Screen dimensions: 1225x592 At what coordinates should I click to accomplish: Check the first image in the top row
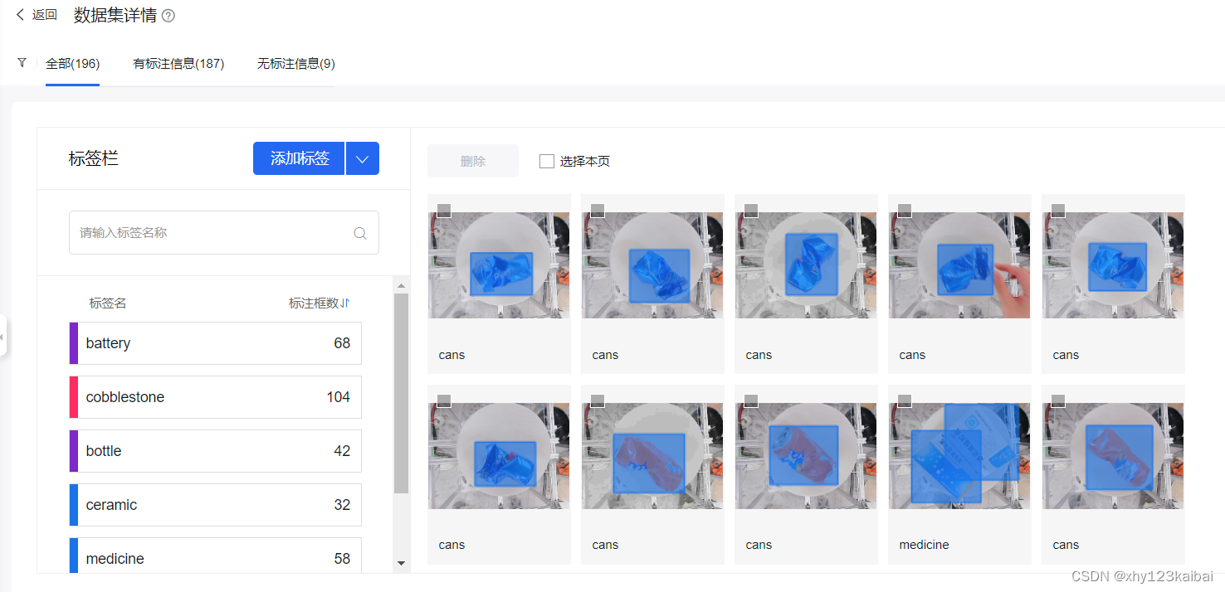coord(444,211)
